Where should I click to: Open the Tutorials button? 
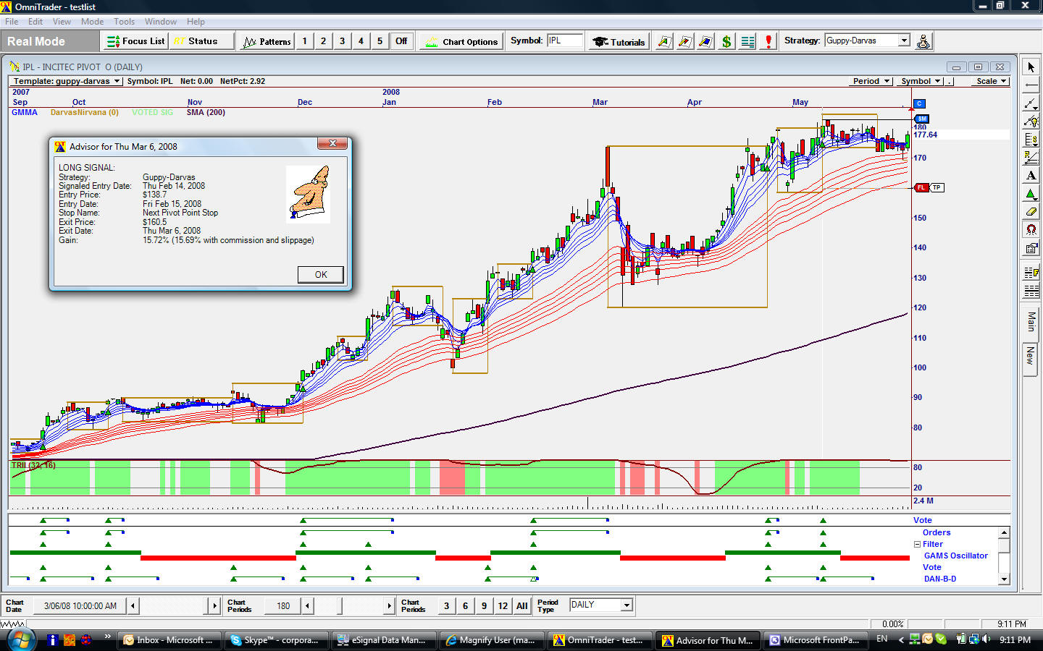[619, 41]
